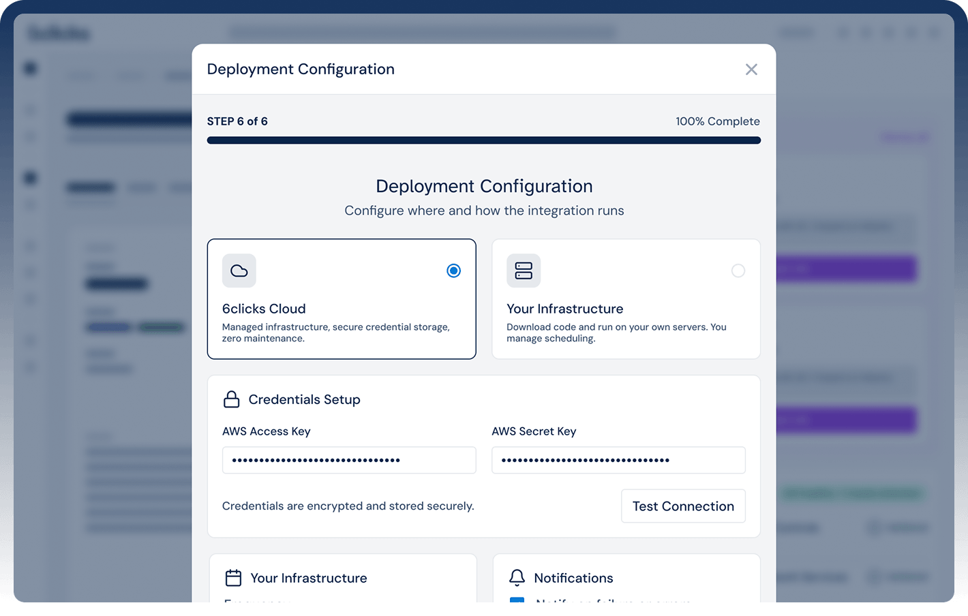
Task: Select the Your Infrastructure deployment card
Action: tap(626, 298)
